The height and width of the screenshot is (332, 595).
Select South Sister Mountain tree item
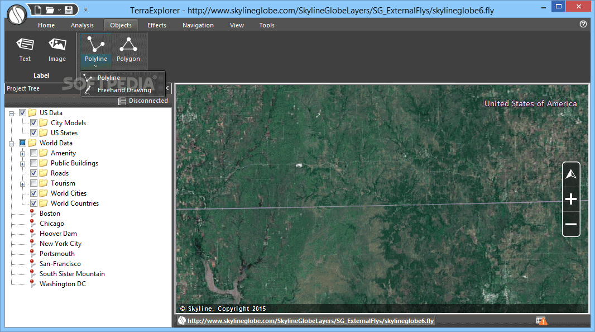click(72, 274)
